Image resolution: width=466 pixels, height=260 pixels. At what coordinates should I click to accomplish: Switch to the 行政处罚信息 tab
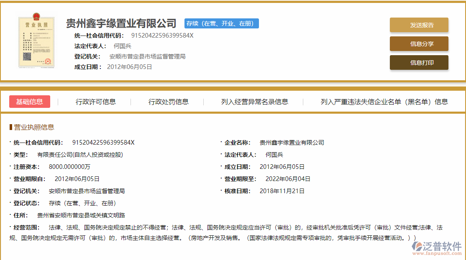(x=169, y=102)
